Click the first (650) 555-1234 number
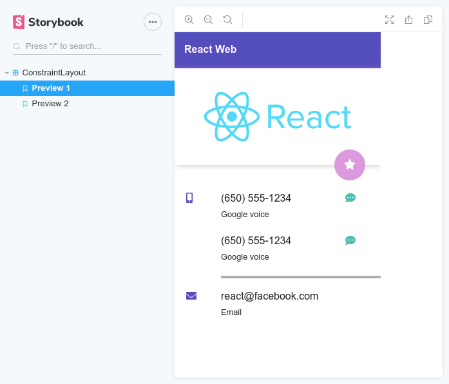The width and height of the screenshot is (449, 384). [x=256, y=198]
